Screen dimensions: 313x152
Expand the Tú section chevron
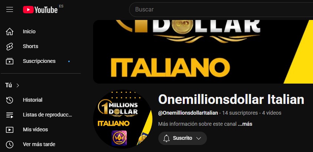(x=18, y=85)
